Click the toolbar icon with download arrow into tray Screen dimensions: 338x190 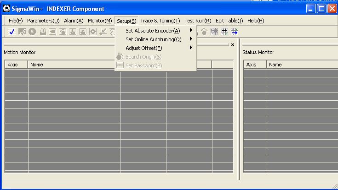point(73,32)
